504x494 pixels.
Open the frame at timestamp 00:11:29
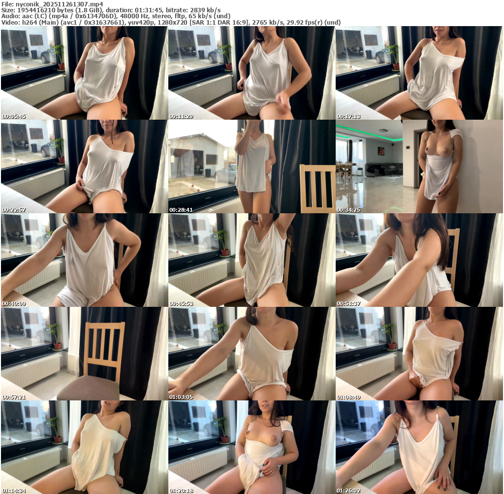[x=252, y=73]
